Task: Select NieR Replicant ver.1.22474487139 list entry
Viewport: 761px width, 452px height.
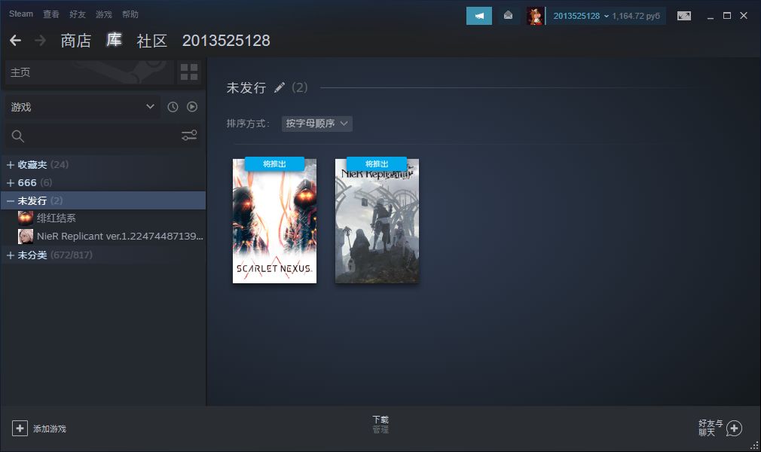Action: [120, 237]
